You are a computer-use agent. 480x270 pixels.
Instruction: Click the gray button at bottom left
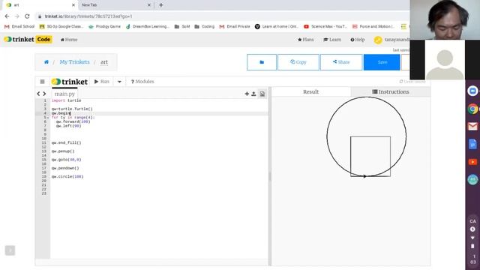(10, 250)
